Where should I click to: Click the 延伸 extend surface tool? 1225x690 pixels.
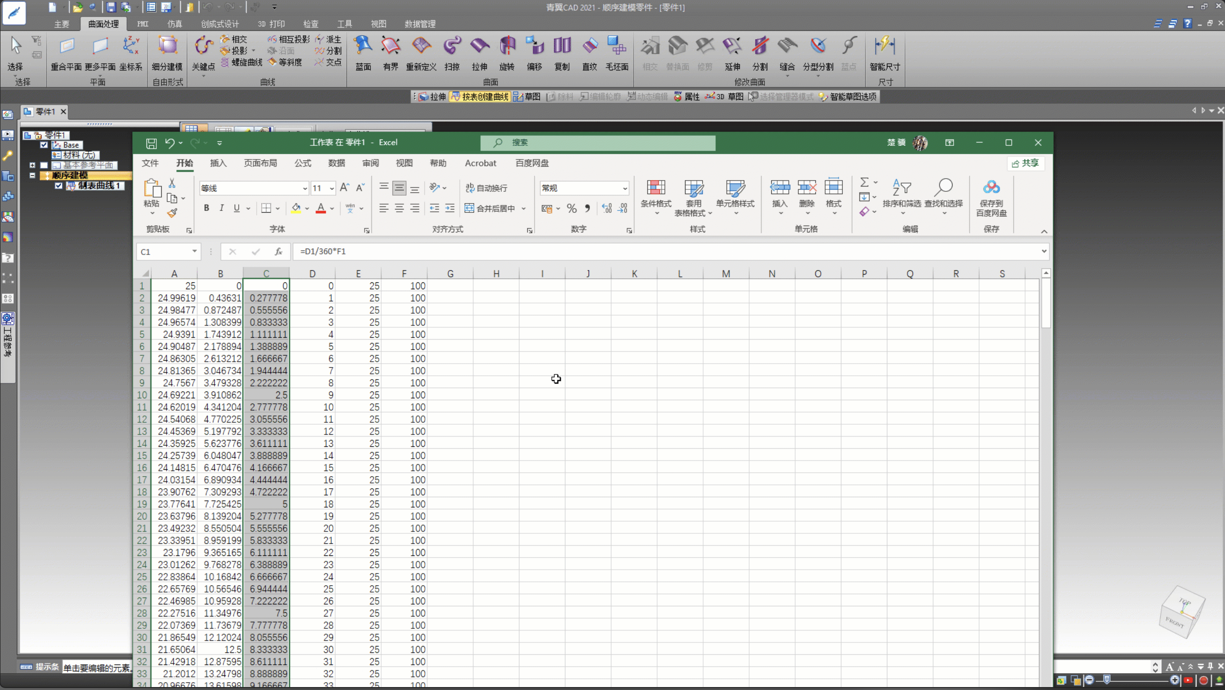click(x=733, y=53)
